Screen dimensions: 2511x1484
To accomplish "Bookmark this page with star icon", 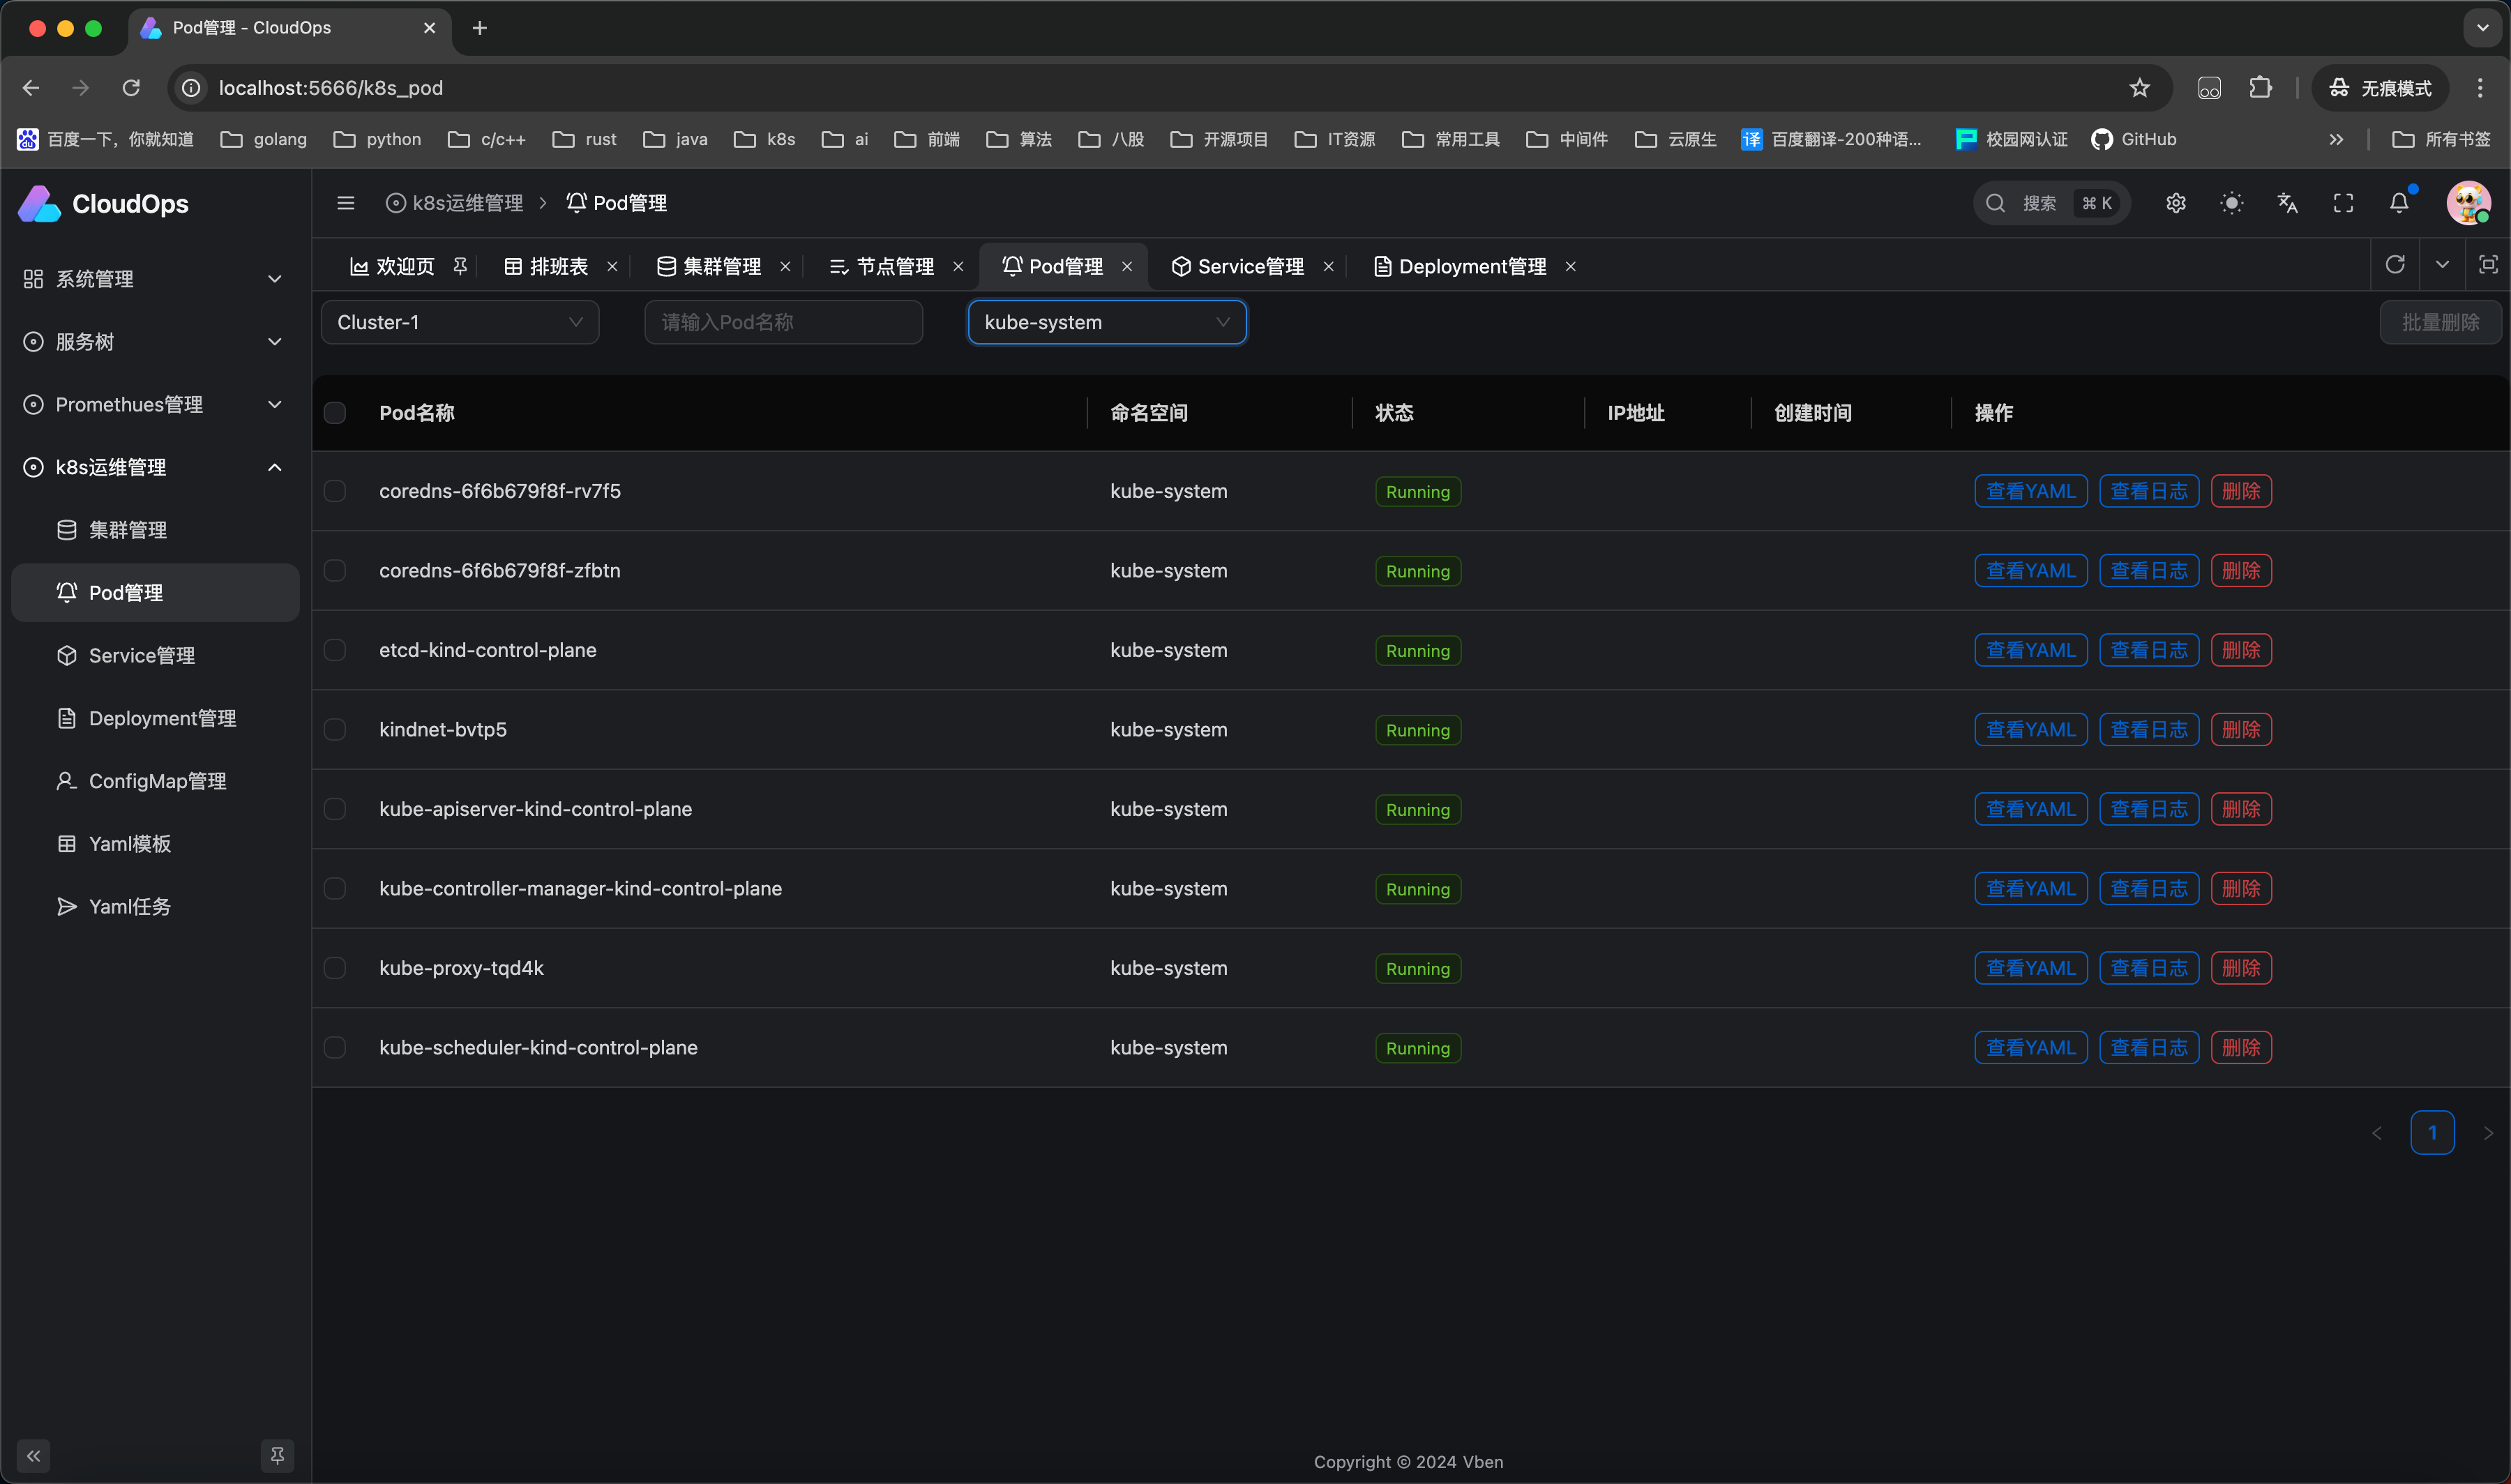I will (x=2139, y=88).
